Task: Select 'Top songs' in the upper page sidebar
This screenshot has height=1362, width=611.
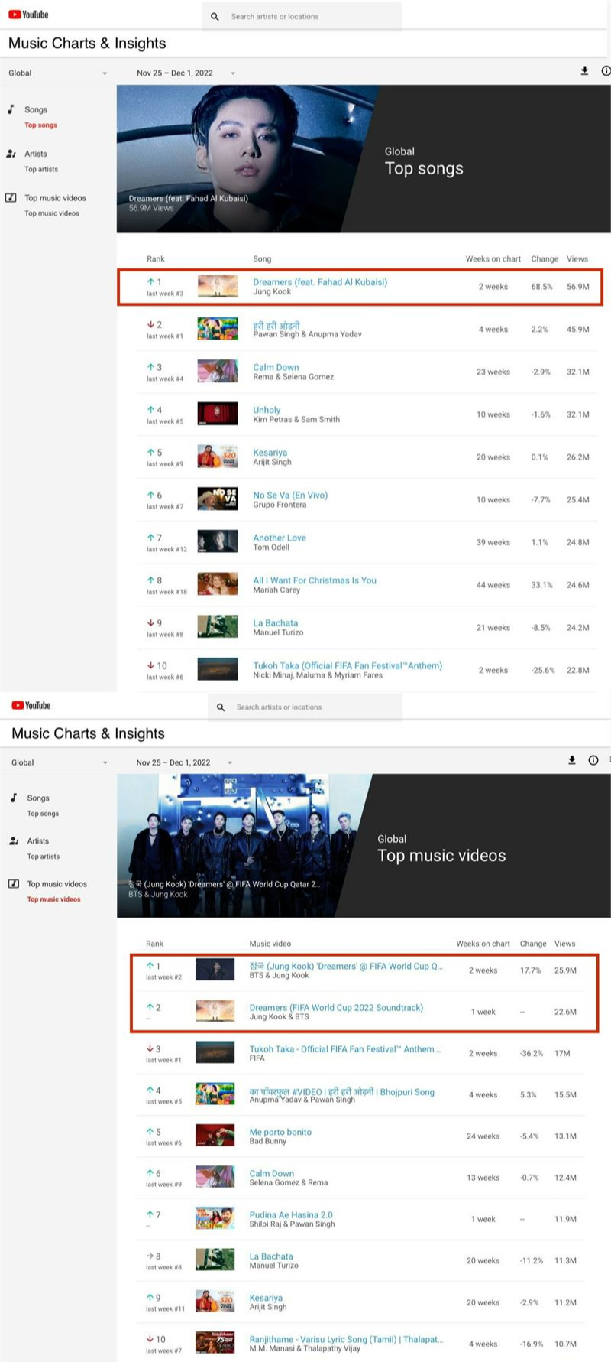Action: [40, 125]
